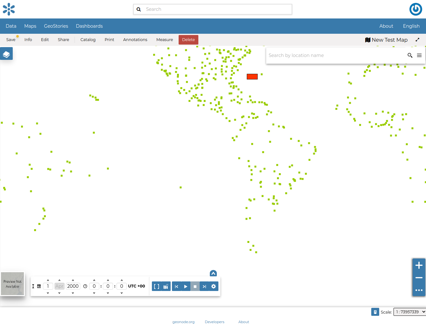This screenshot has width=426, height=326.
Task: Open the Dashboards menu
Action: pyautogui.click(x=89, y=26)
